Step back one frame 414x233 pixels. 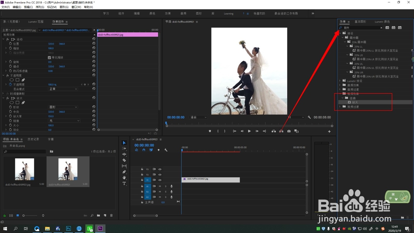click(242, 131)
